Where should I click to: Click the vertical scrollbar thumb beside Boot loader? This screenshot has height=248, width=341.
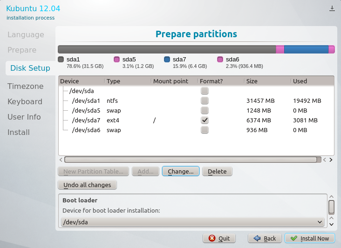(x=331, y=207)
